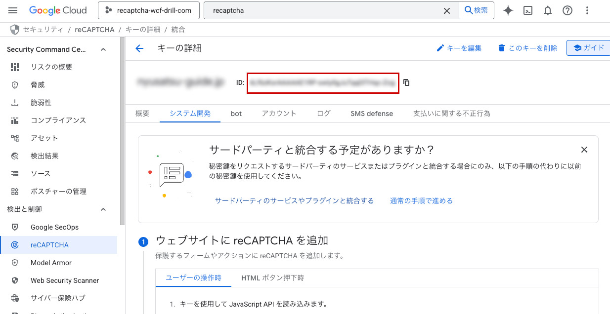The width and height of the screenshot is (610, 314).
Task: Go to reCAPTCHA in the breadcrumb
Action: point(94,30)
